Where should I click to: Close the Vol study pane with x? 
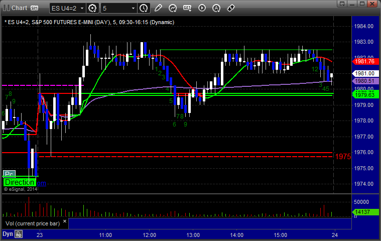click(x=65, y=221)
